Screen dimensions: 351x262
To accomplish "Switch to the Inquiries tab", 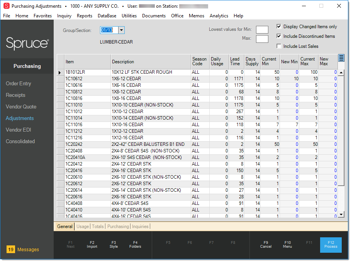I will tap(140, 226).
